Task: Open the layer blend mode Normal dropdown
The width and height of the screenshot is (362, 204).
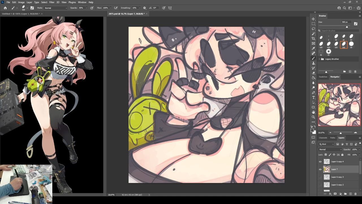Action: click(330, 149)
